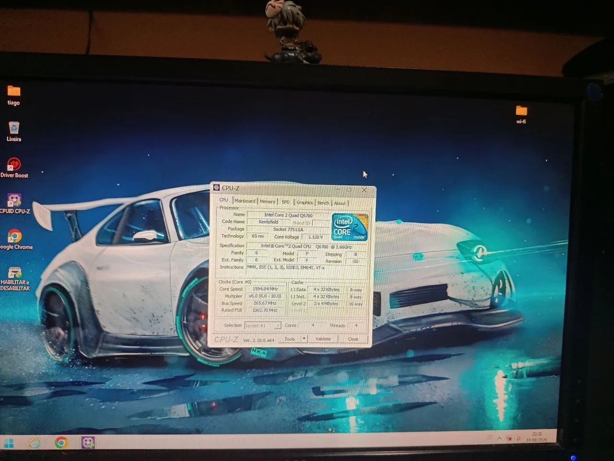The height and width of the screenshot is (461, 614).
Task: Click the network status tray icon
Action: pyautogui.click(x=509, y=438)
